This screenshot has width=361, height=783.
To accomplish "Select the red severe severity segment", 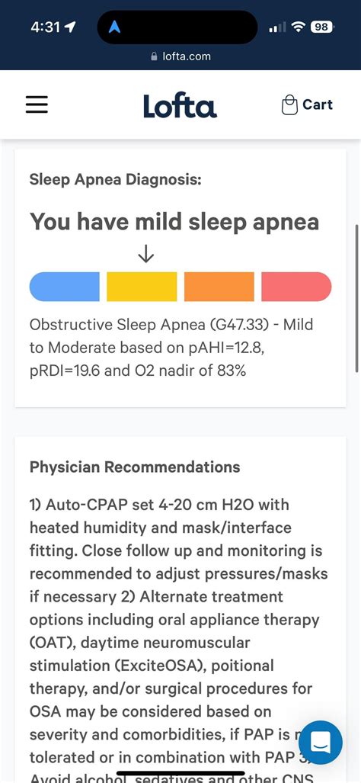I will tap(296, 287).
